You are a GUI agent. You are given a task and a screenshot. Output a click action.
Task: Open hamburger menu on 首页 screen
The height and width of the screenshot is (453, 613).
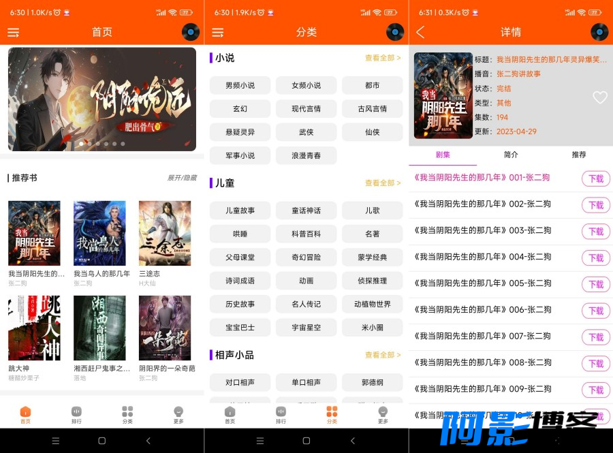pyautogui.click(x=14, y=33)
